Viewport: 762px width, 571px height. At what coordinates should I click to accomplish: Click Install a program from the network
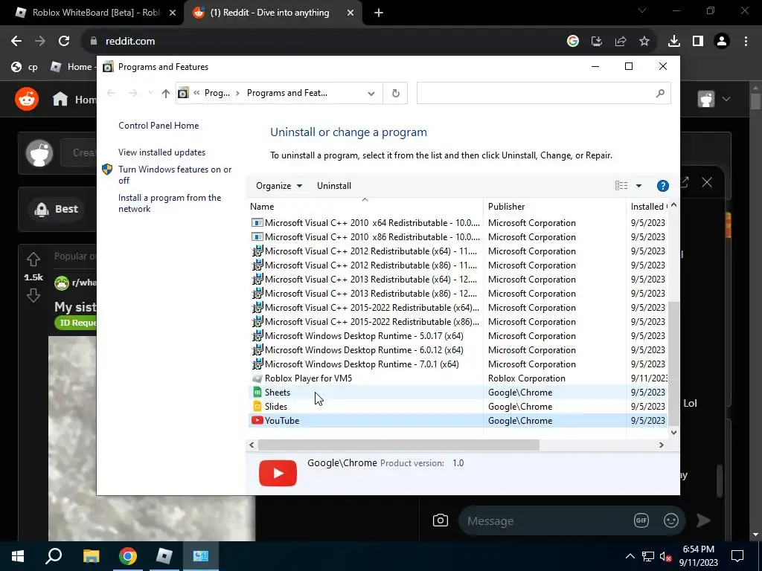click(170, 203)
